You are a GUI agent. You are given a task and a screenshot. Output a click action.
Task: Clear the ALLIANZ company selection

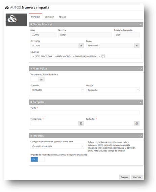[x=81, y=46]
